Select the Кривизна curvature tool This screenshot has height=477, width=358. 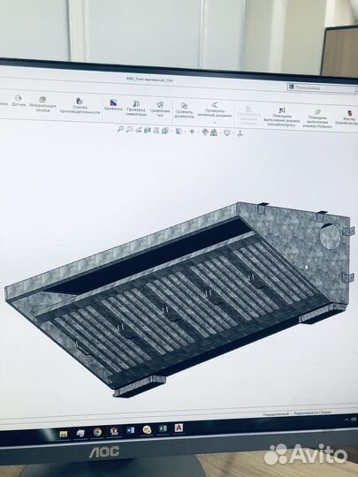point(113,105)
